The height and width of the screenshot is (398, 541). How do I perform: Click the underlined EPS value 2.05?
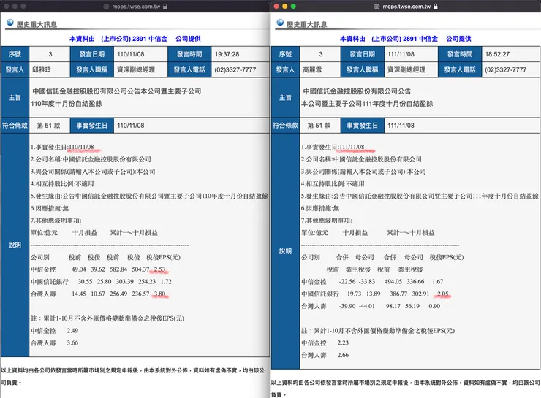[x=443, y=294]
